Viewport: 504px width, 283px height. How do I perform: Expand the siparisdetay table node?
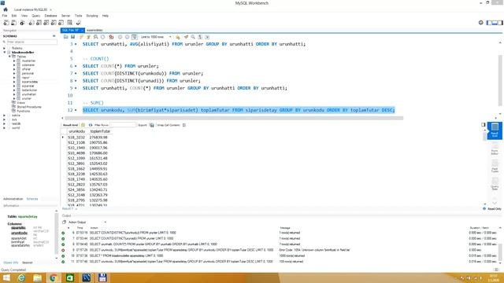14,82
